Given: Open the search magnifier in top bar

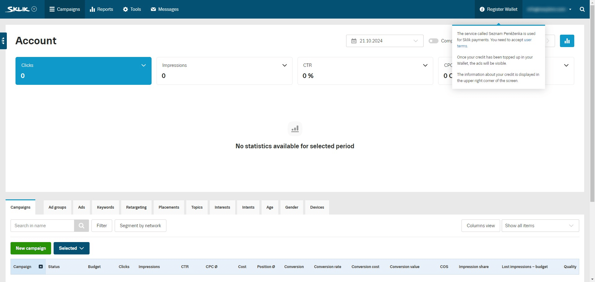Looking at the screenshot, I should pos(582,9).
